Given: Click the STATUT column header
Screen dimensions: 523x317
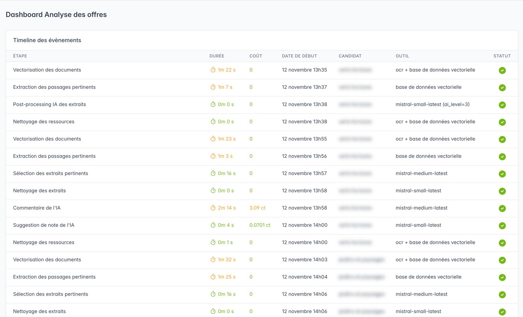Looking at the screenshot, I should (x=502, y=56).
